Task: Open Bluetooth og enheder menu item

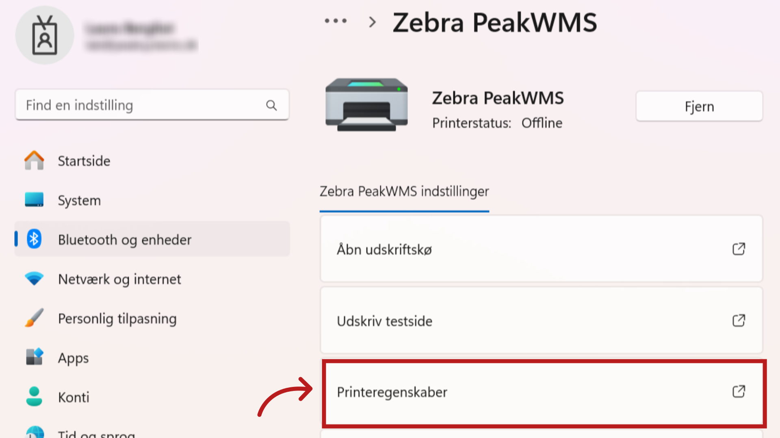Action: (152, 239)
